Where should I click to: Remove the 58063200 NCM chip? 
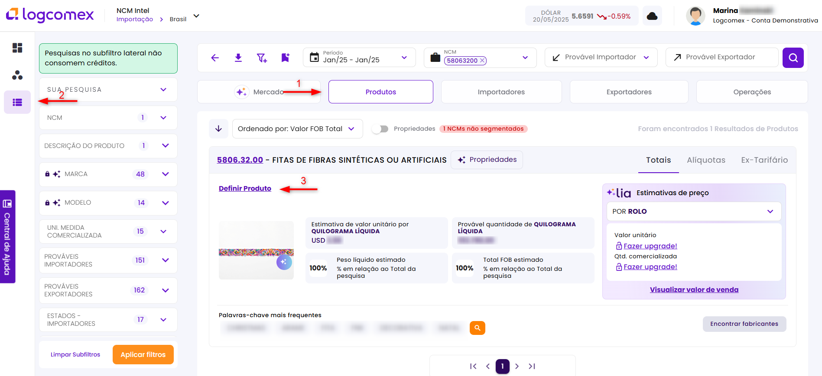click(x=482, y=61)
